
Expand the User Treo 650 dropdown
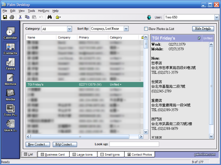point(217,18)
